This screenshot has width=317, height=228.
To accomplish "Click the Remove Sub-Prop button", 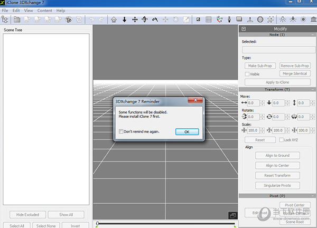I will tap(295, 65).
